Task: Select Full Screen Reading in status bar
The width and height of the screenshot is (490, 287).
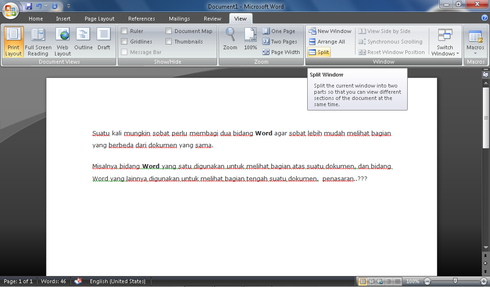Action: tap(371, 281)
